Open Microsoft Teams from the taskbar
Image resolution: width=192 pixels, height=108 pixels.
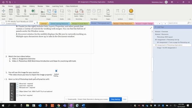(x=65, y=105)
